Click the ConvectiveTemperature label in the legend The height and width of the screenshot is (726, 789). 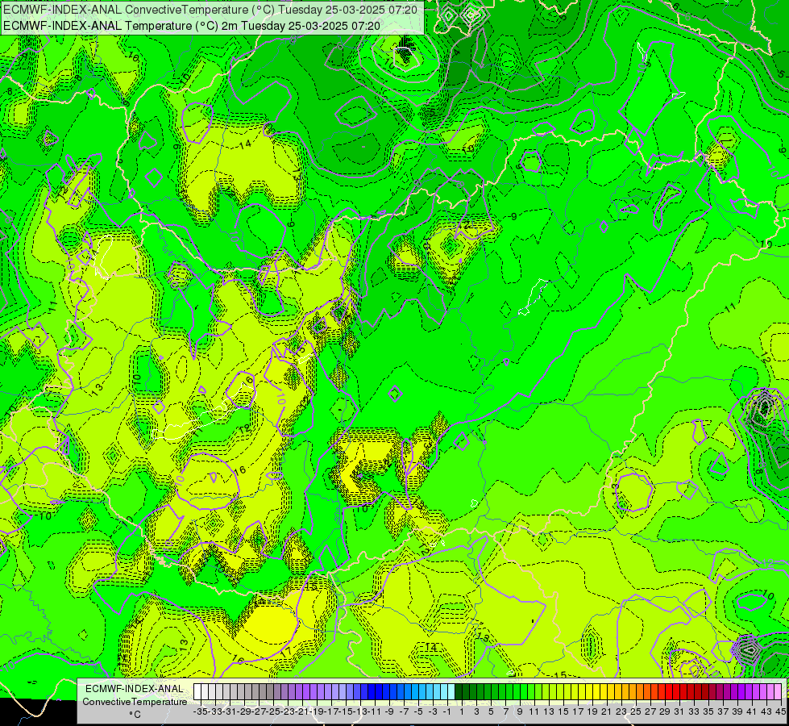(135, 701)
